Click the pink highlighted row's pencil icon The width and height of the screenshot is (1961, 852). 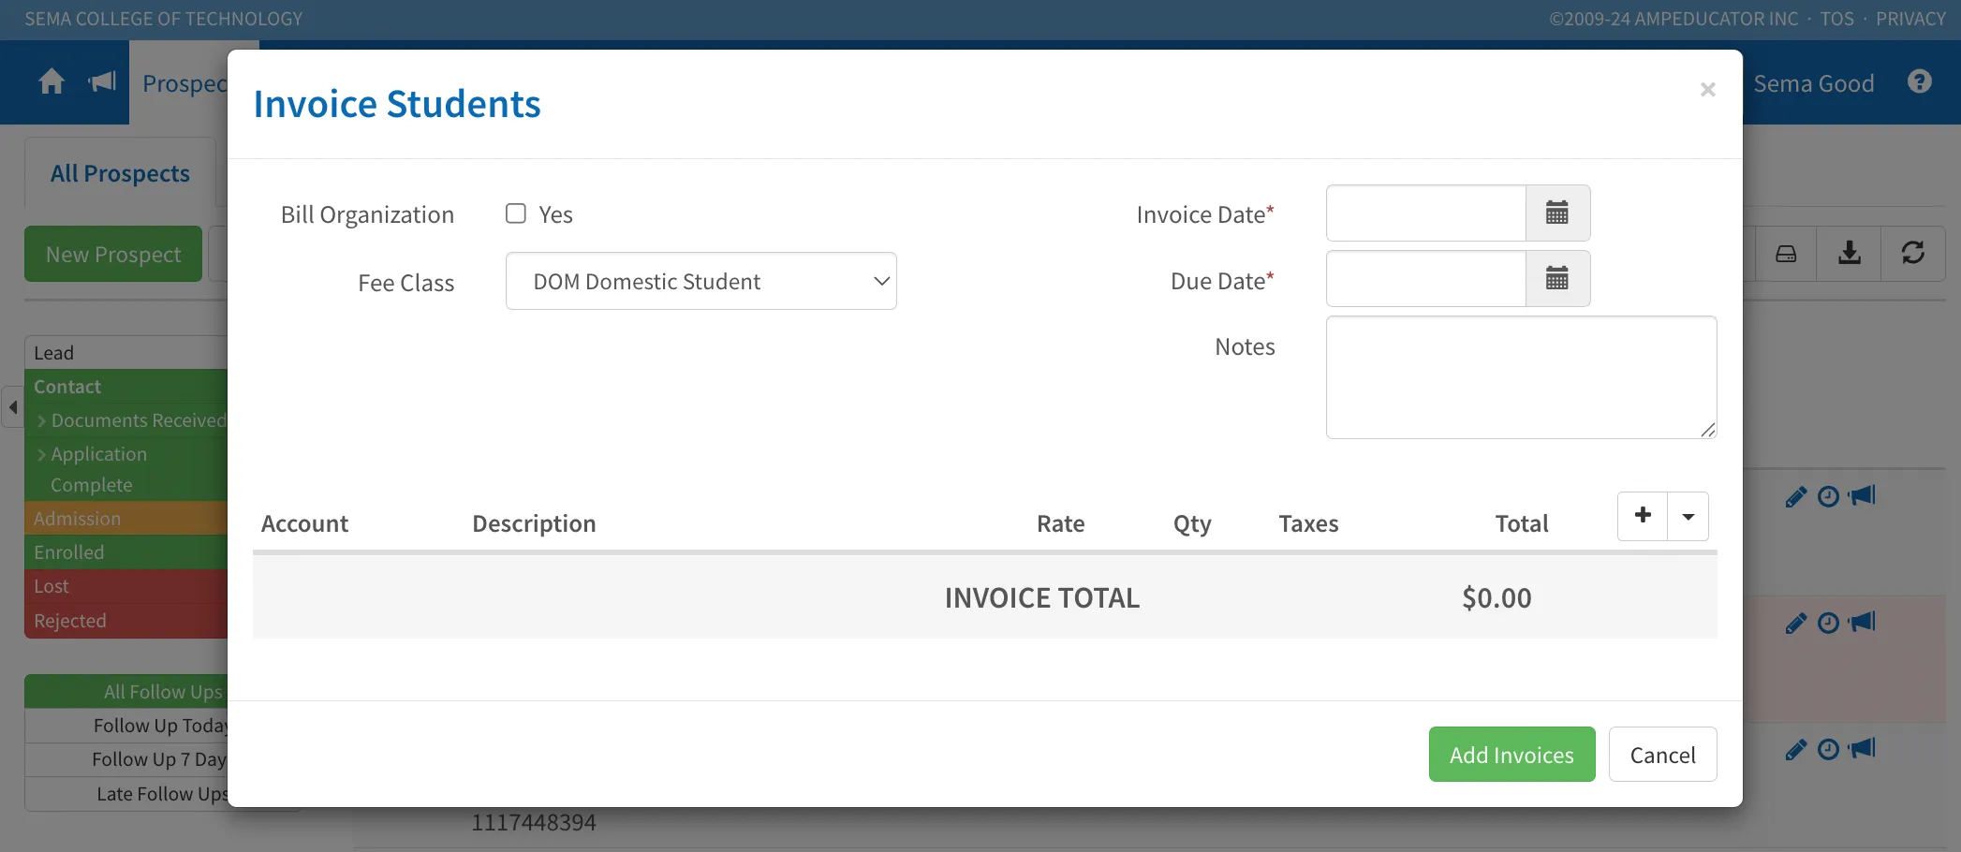point(1796,624)
